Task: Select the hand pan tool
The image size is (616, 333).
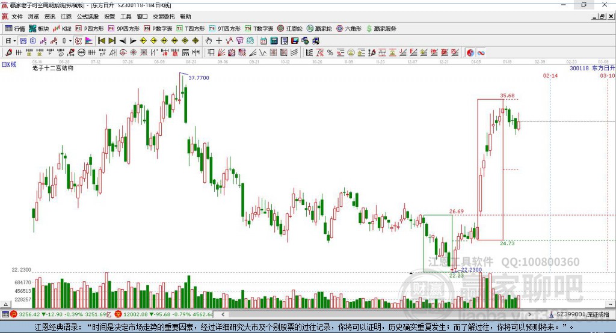Action: pyautogui.click(x=209, y=41)
